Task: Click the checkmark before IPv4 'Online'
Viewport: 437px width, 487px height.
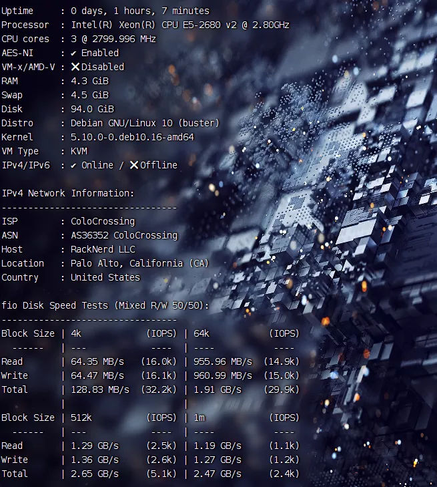Action: (73, 166)
